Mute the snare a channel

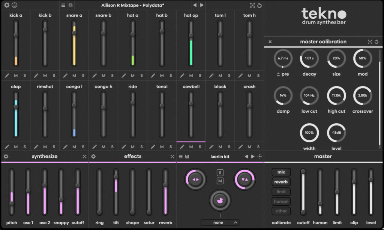[74, 75]
